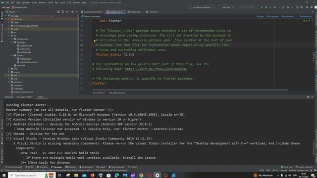Open Microsoft Edge from the taskbar

click(117, 175)
